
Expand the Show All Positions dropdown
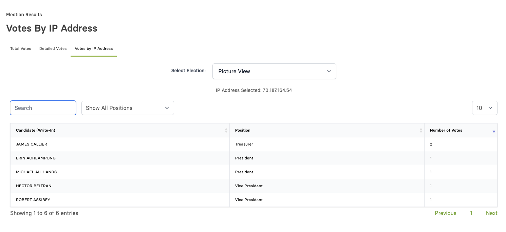click(128, 108)
